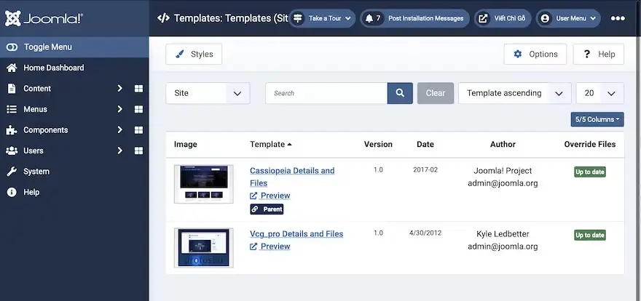Open the Site client dropdown
641x301 pixels.
(208, 93)
